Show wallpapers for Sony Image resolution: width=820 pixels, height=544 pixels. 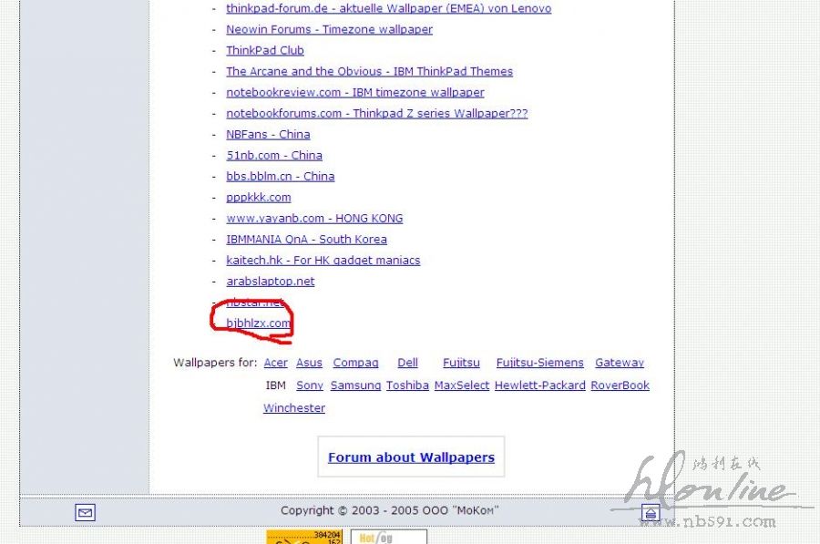pyautogui.click(x=310, y=385)
